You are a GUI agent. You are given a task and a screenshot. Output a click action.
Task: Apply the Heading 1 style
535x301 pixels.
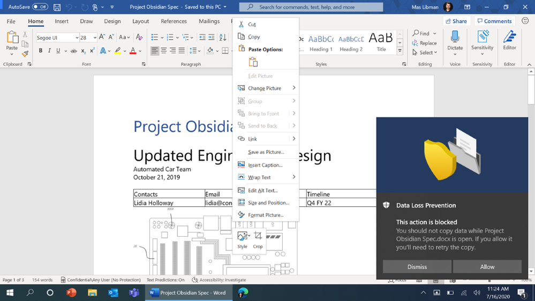pos(321,43)
